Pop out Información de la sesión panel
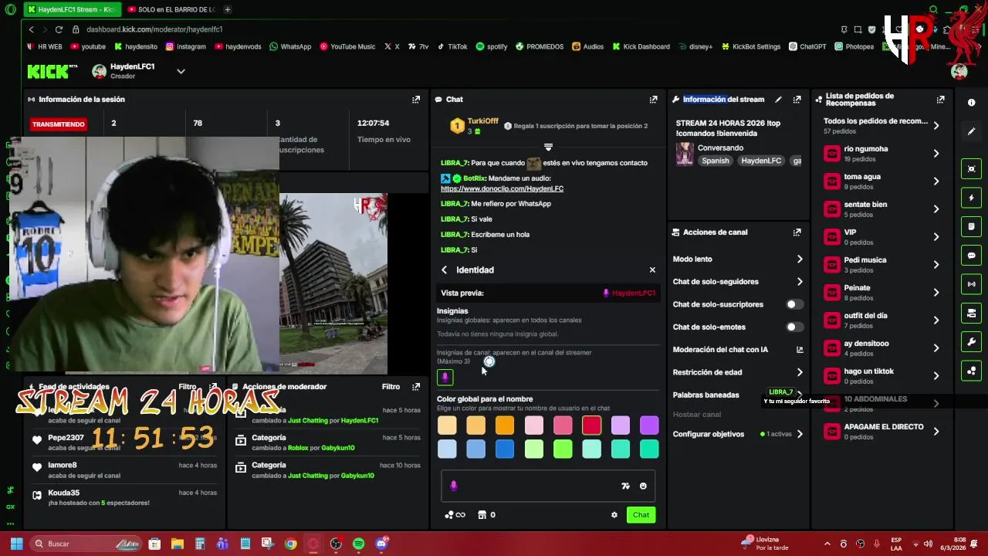Image resolution: width=988 pixels, height=556 pixels. pyautogui.click(x=416, y=99)
